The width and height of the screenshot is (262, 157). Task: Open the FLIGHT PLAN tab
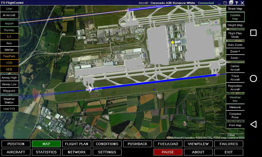(x=77, y=144)
